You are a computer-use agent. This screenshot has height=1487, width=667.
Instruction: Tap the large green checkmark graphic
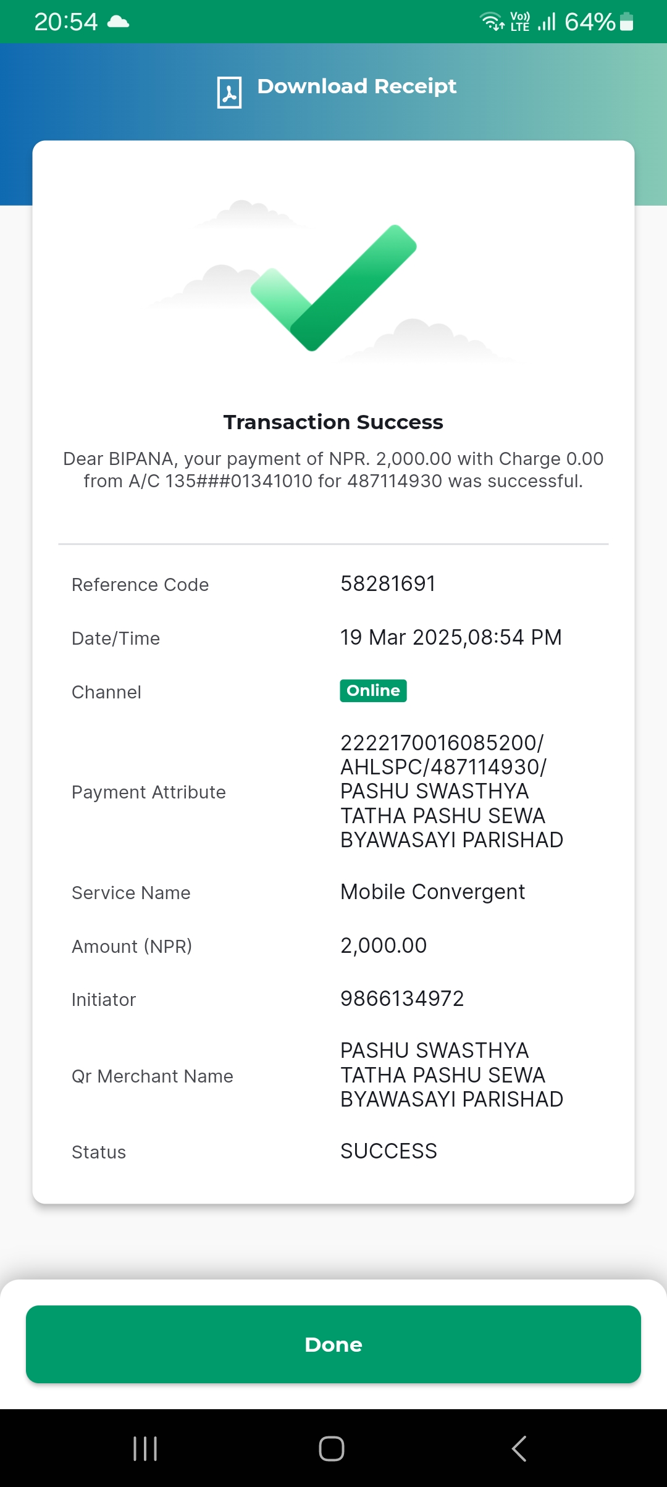[x=333, y=288]
